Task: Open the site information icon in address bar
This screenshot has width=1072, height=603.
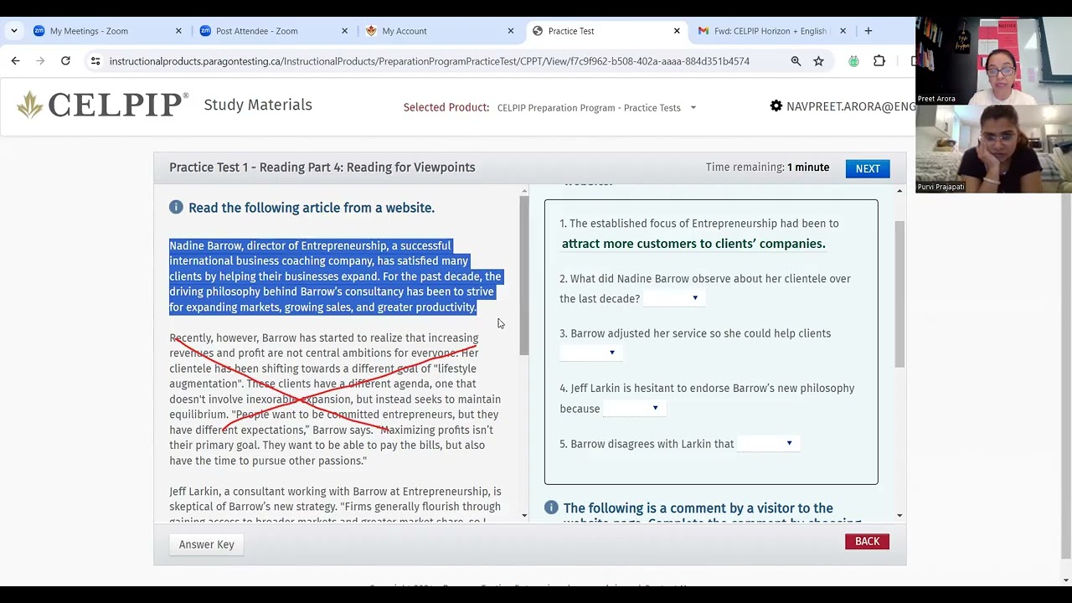Action: click(x=95, y=61)
